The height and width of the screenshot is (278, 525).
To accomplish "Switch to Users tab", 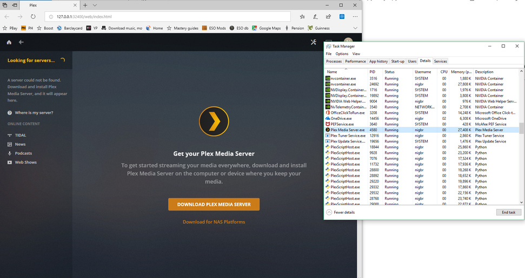I will click(x=412, y=61).
